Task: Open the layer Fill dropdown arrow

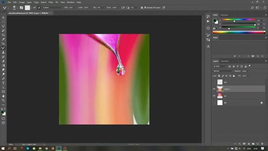Action: tap(249, 76)
